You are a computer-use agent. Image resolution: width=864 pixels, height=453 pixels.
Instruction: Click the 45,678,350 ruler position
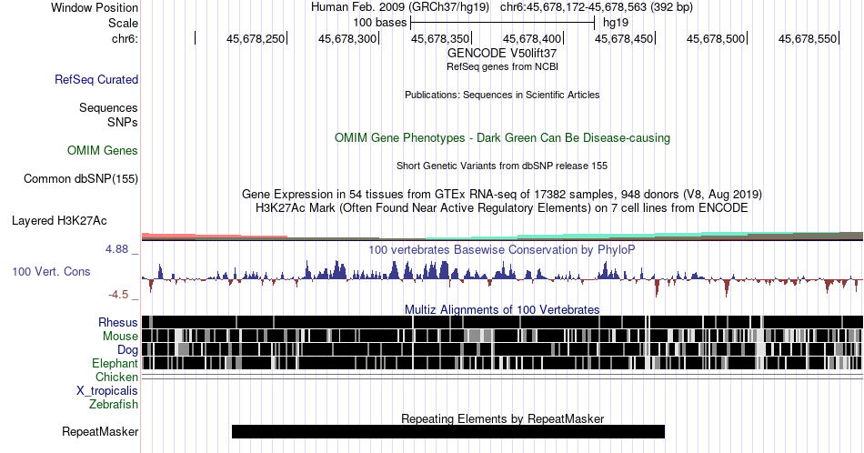coord(439,38)
